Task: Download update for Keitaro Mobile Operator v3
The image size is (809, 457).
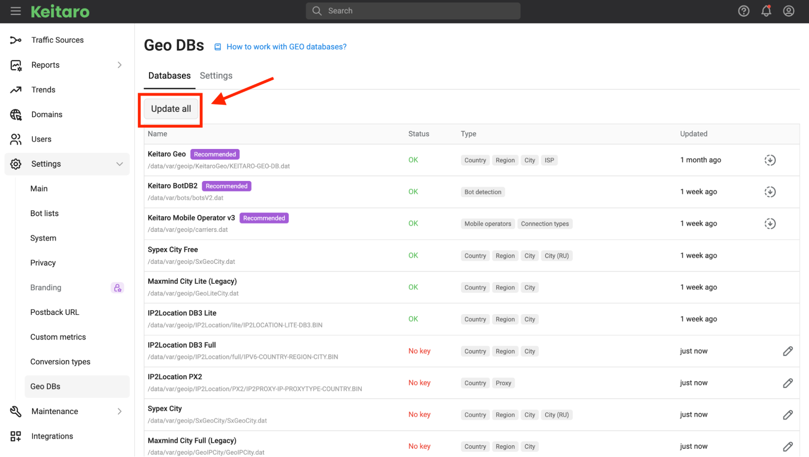Action: 770,223
